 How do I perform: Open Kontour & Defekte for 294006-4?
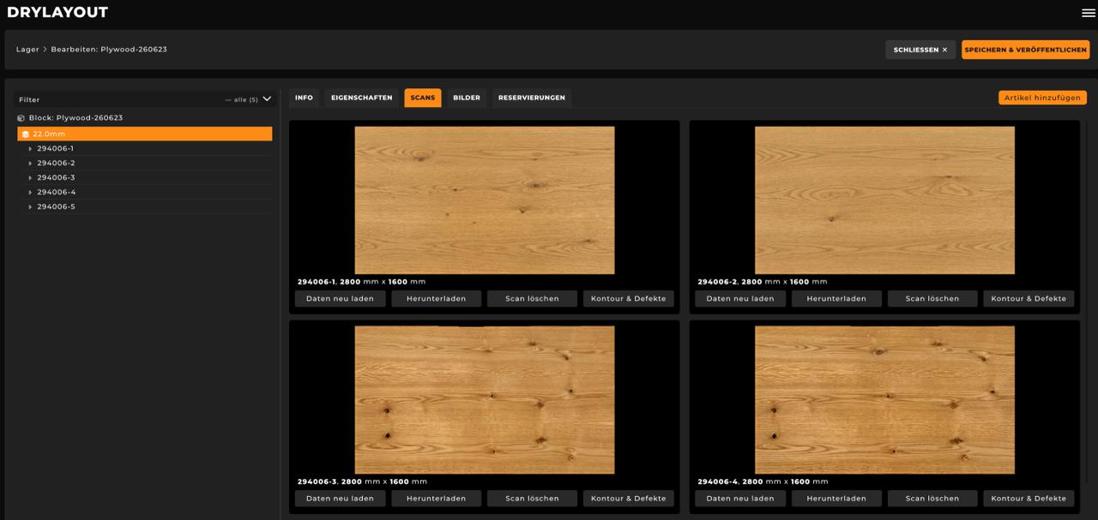click(1029, 499)
